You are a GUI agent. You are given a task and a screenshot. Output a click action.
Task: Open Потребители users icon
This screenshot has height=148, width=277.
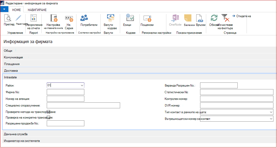(x=84, y=18)
